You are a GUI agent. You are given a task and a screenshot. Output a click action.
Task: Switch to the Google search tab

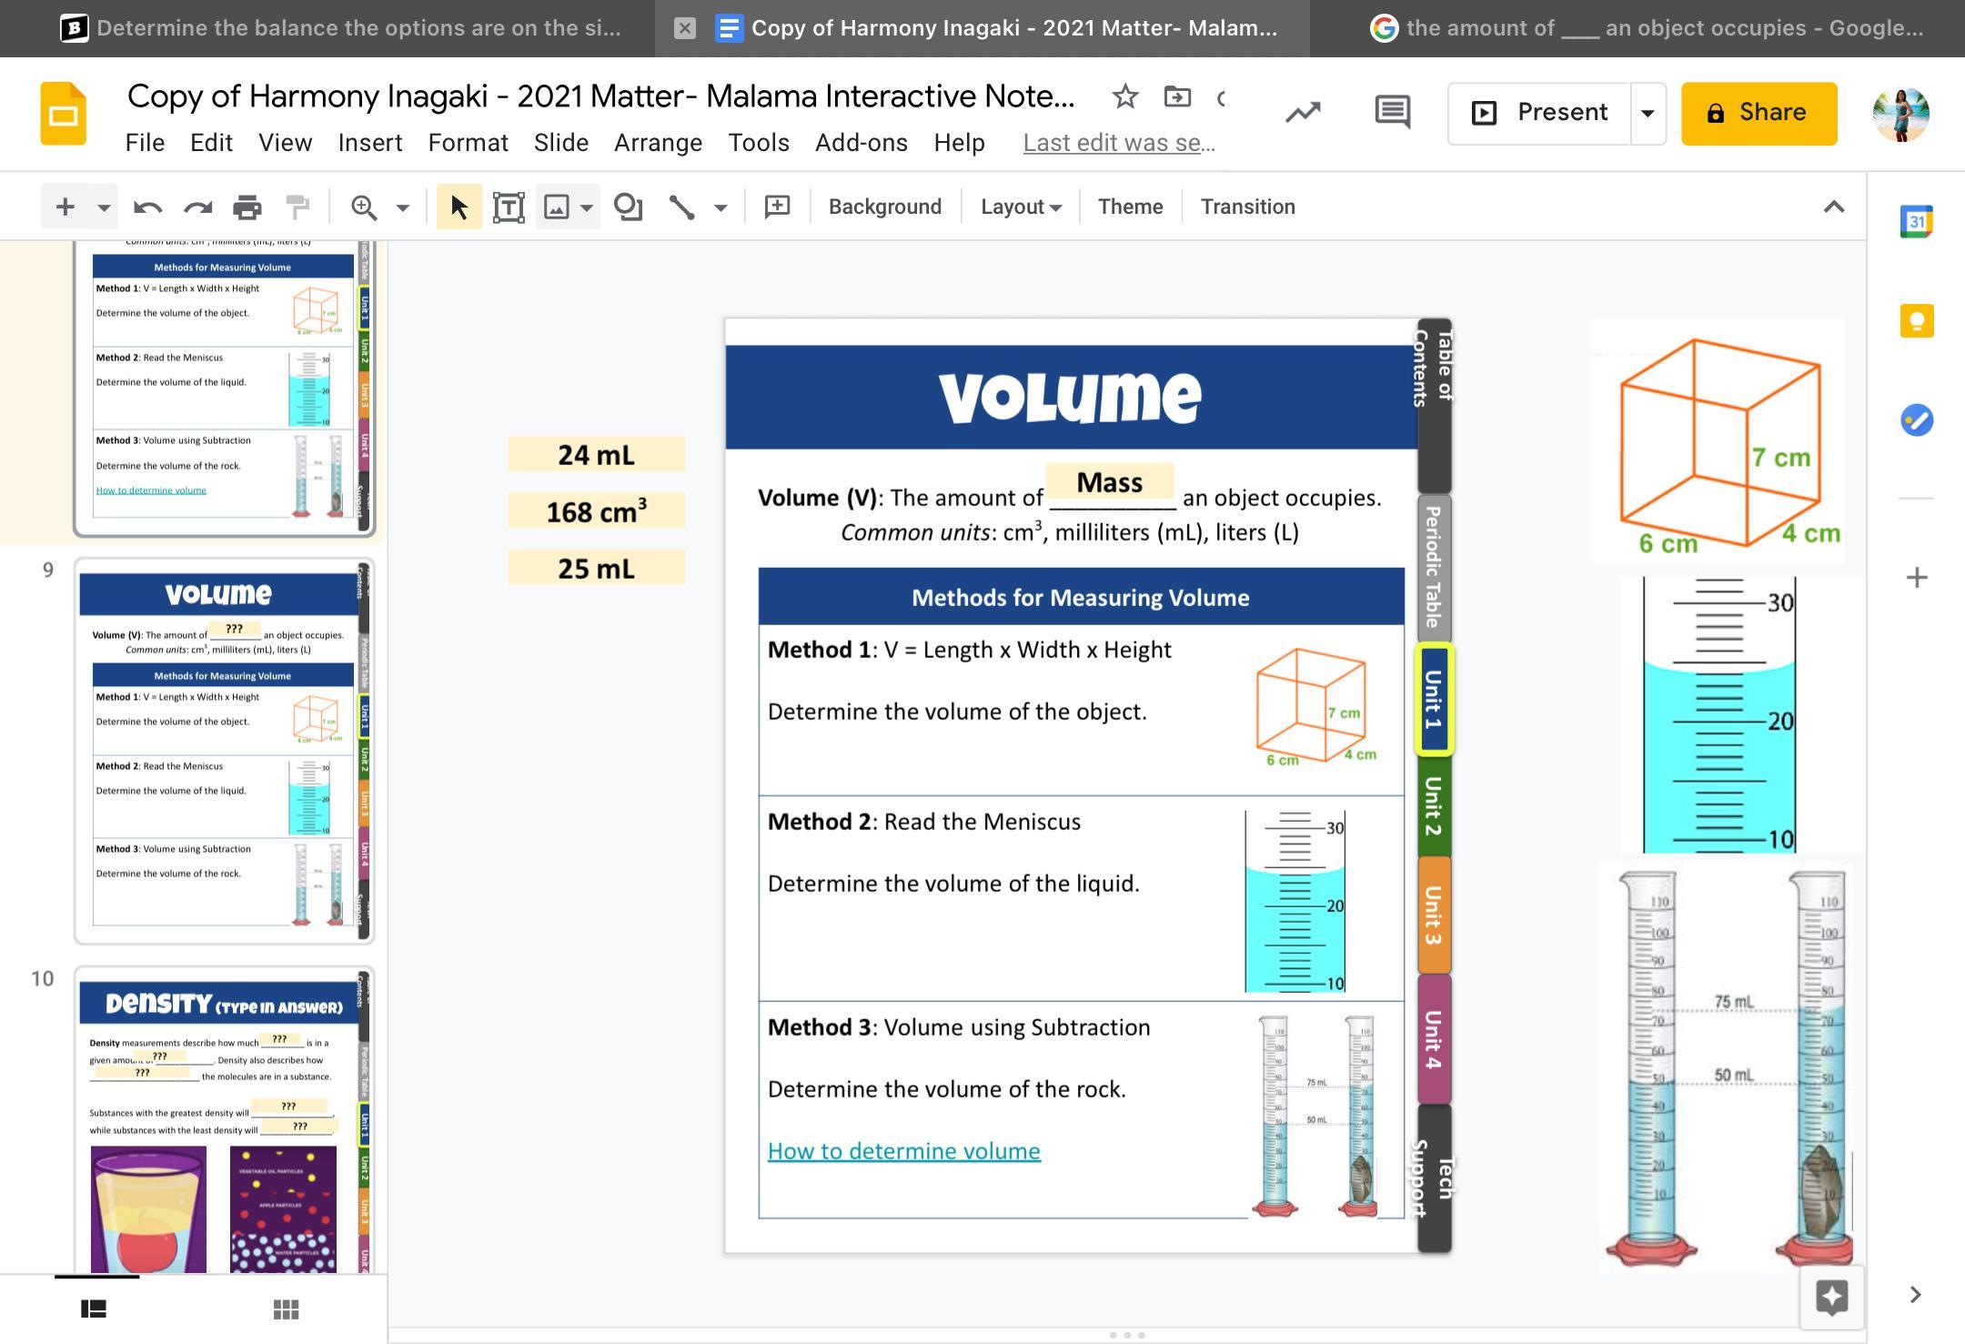(x=1646, y=28)
